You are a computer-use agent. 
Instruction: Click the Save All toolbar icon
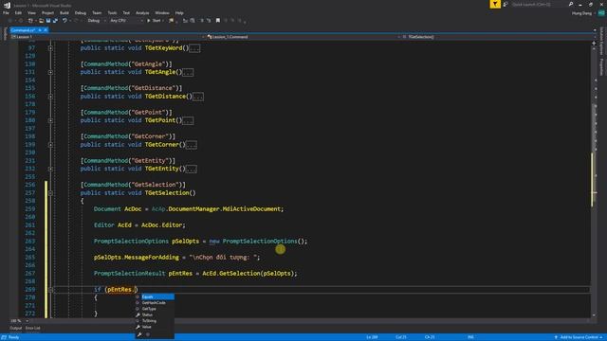tap(55, 21)
